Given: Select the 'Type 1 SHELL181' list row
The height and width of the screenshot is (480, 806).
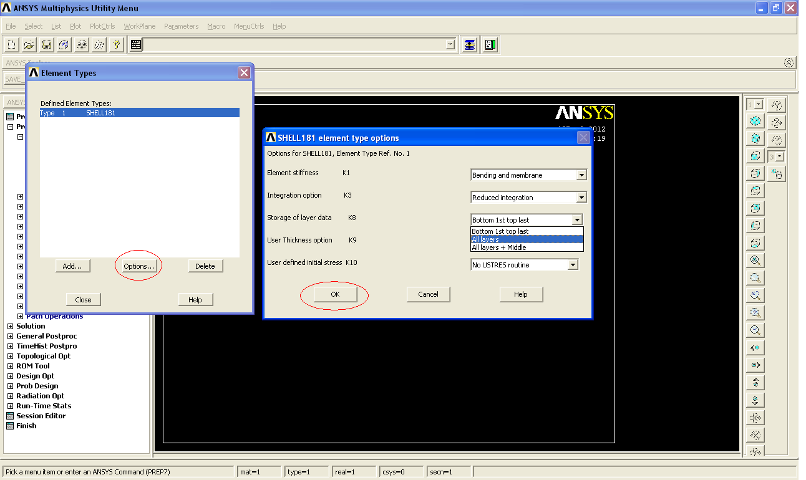Looking at the screenshot, I should tap(139, 113).
